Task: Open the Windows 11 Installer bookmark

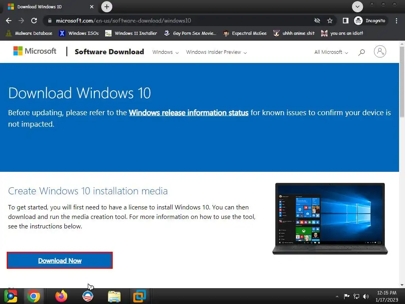Action: (x=131, y=33)
